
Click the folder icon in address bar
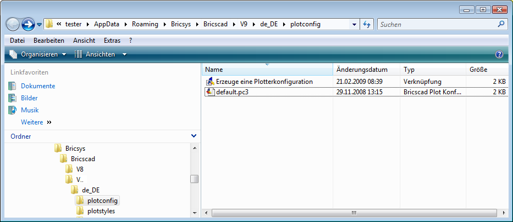pyautogui.click(x=49, y=24)
